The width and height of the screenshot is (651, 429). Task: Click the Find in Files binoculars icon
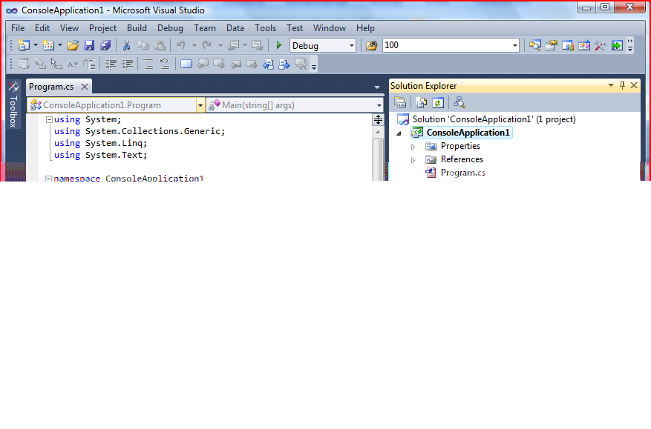pos(372,45)
